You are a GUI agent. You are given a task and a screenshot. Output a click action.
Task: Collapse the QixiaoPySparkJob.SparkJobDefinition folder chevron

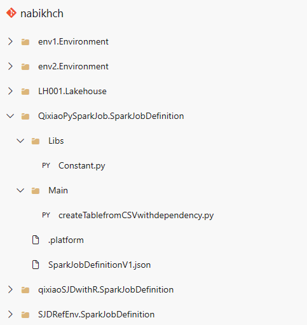pos(10,116)
